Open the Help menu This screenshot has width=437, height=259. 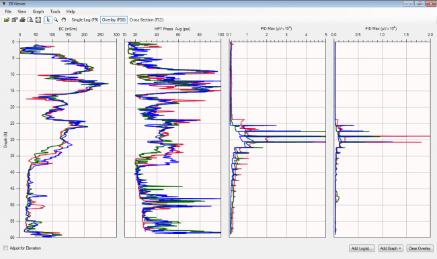(x=71, y=11)
